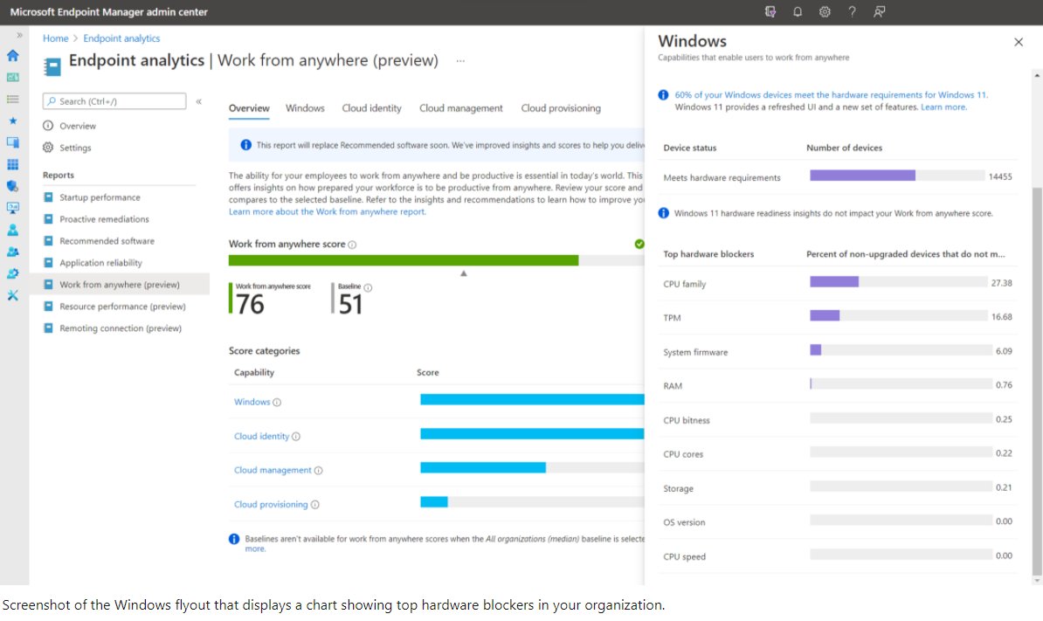Open Tenant administration icon in sidebar

[x=12, y=273]
